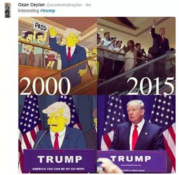This screenshot has width=179, height=175.
Task: Open the real podium photo panel
Action: (x=136, y=134)
